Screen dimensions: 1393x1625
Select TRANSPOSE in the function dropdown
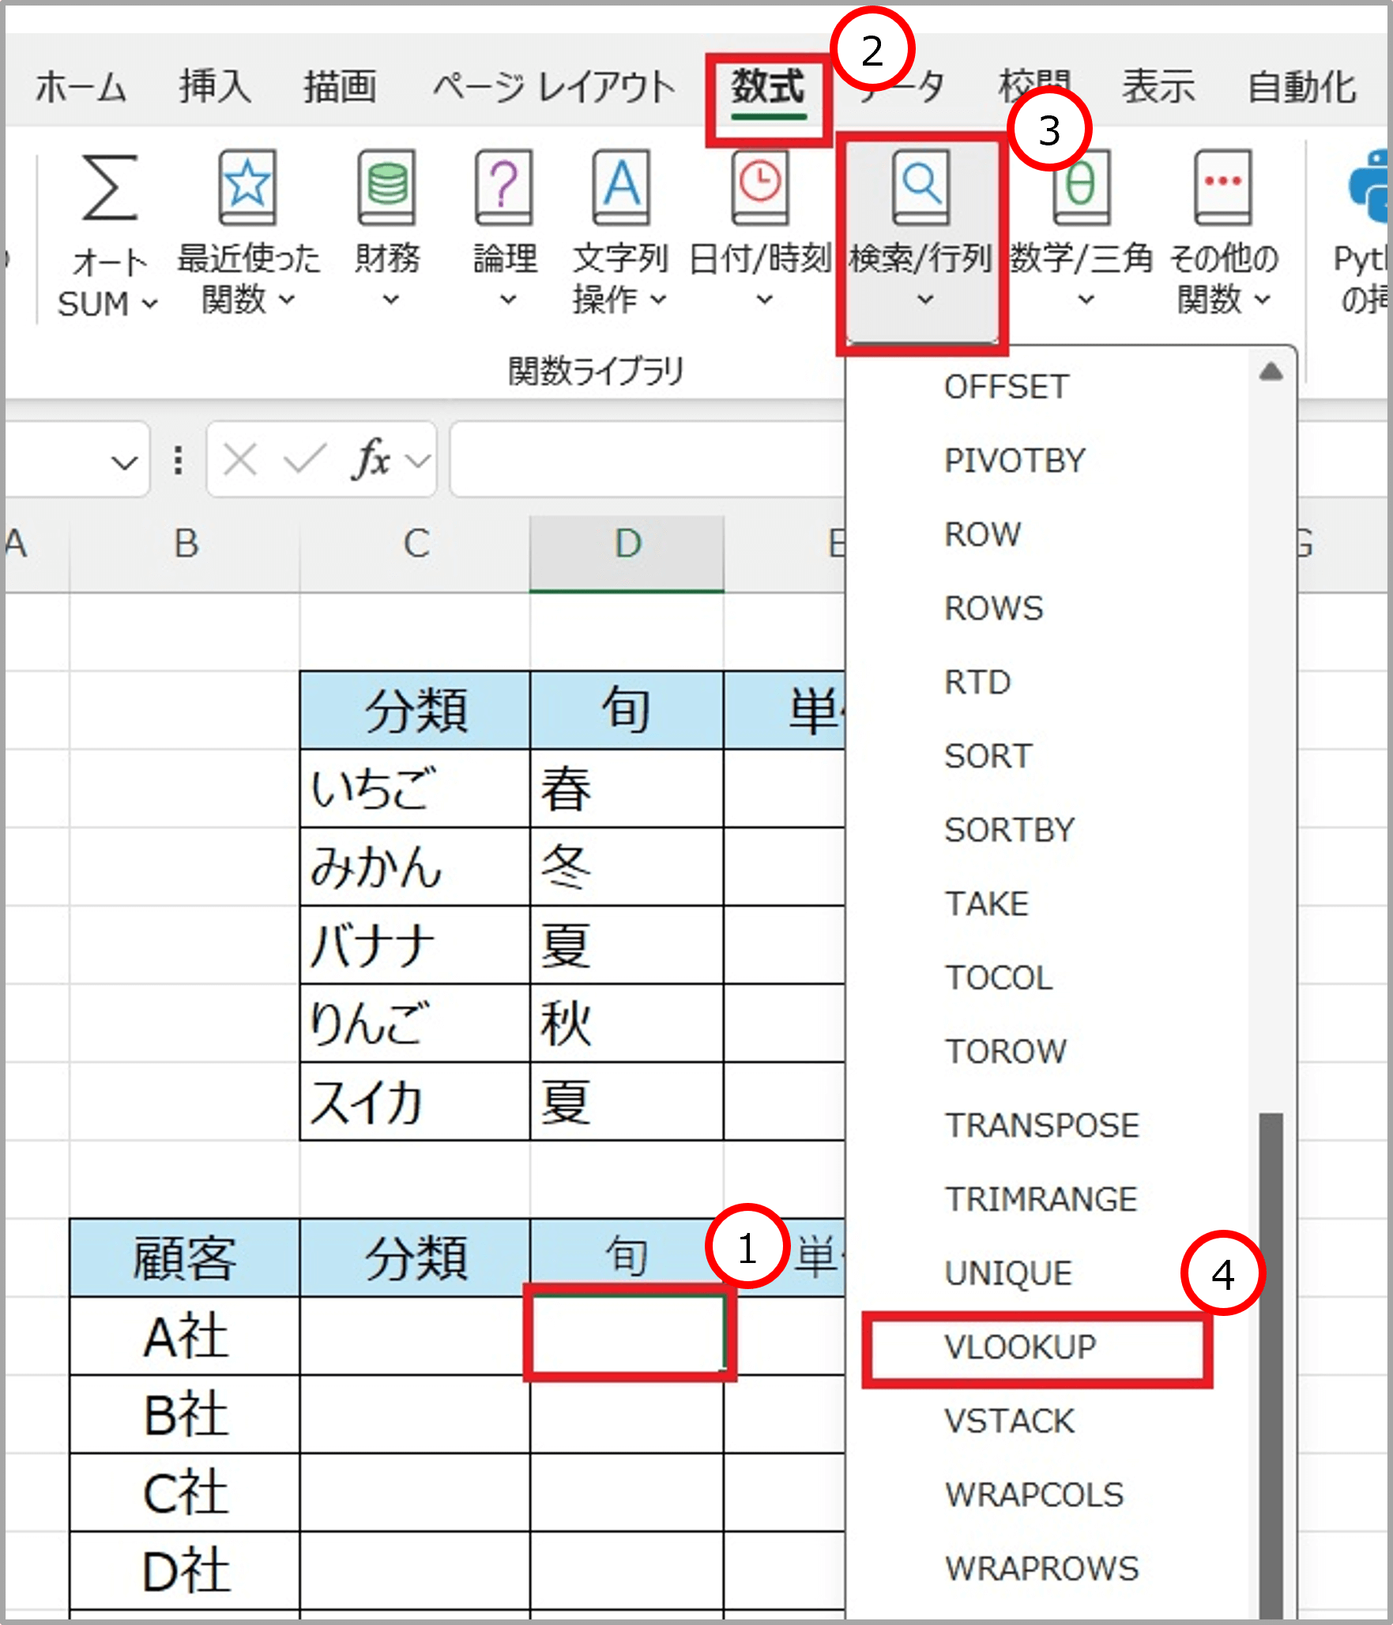1042,1125
